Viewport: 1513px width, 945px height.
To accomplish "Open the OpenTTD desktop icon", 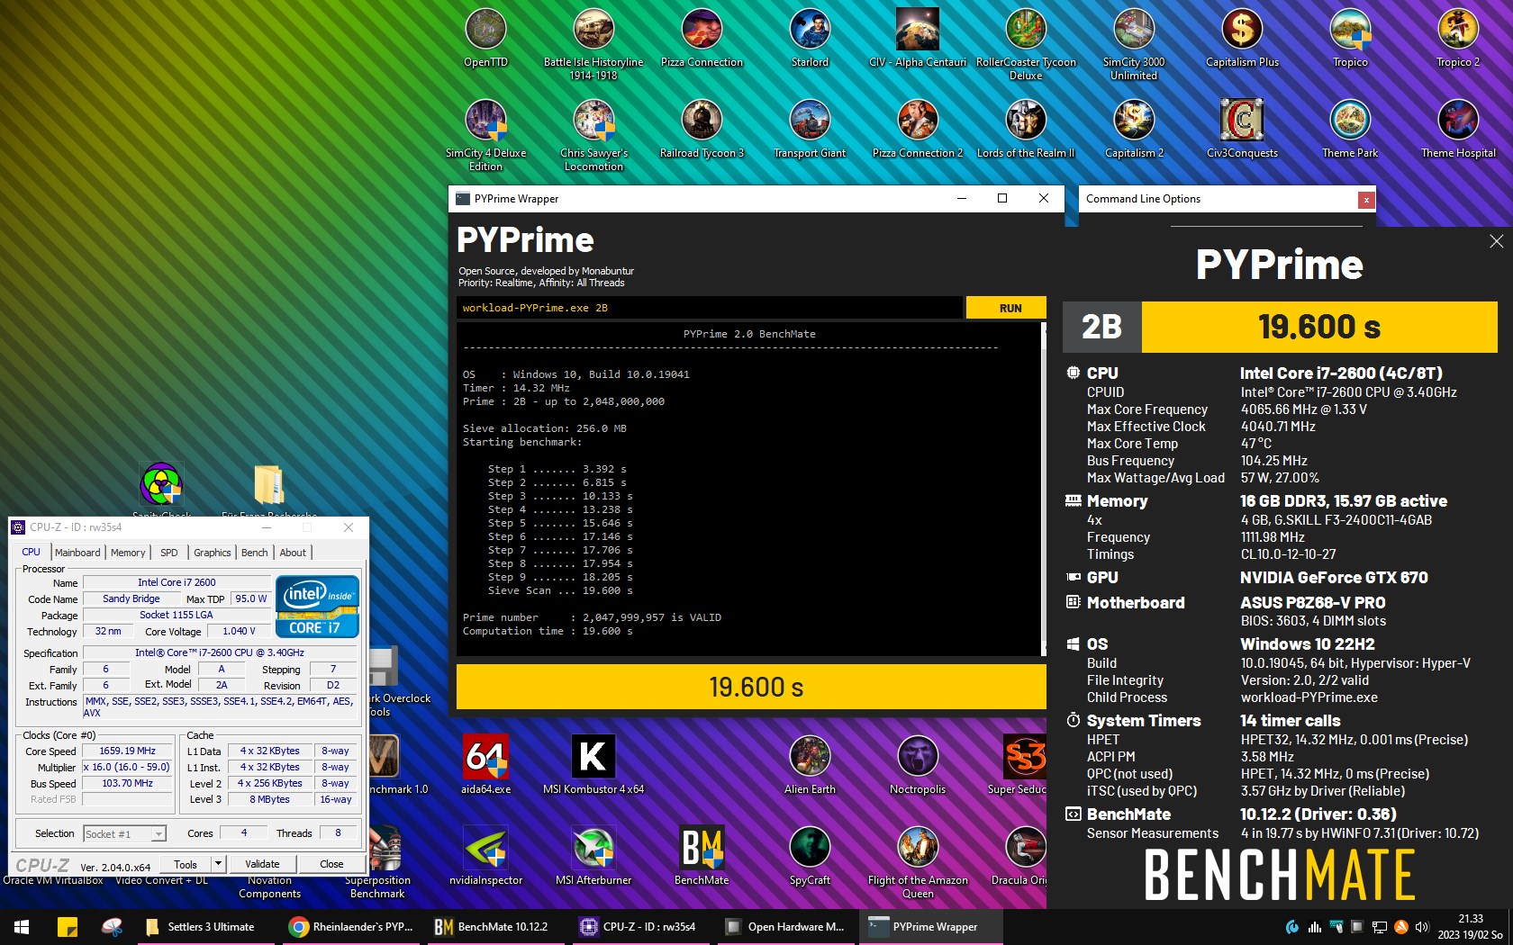I will [x=485, y=38].
